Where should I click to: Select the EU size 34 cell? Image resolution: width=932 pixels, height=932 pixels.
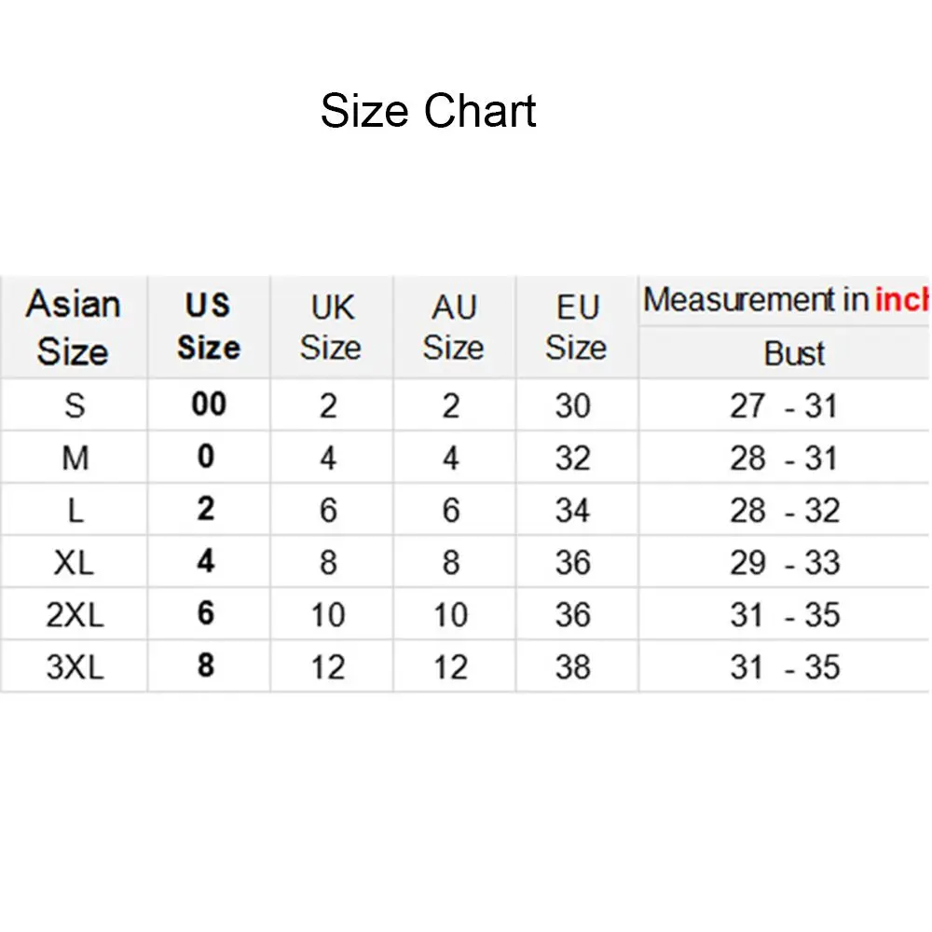coord(573,511)
